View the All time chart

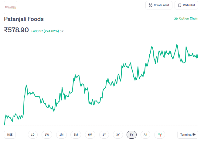click(x=145, y=135)
